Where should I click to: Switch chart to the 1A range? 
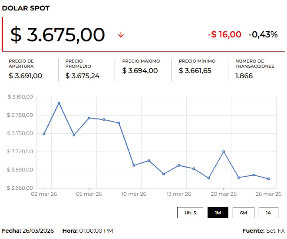268,213
